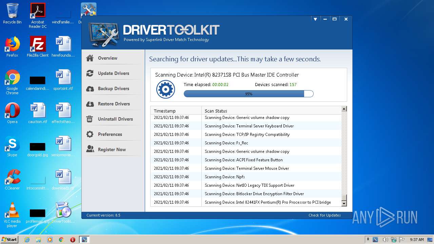Click the Current version: 8.5 text
The image size is (434, 244).
(103, 215)
